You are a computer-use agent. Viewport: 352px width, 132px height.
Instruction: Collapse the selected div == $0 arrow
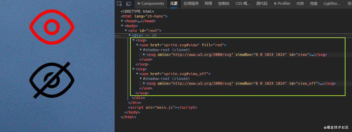click(x=130, y=35)
